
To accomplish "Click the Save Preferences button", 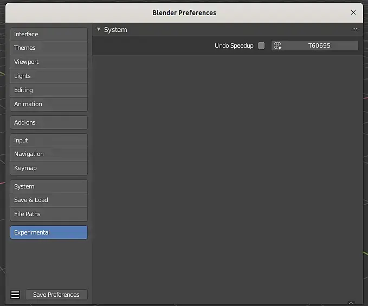I will pos(56,295).
